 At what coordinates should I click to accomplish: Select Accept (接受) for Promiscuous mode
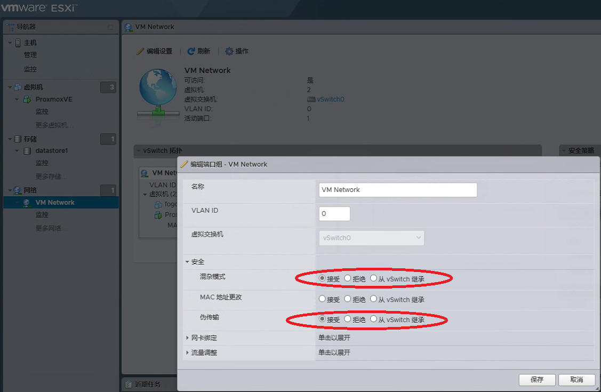click(x=322, y=278)
